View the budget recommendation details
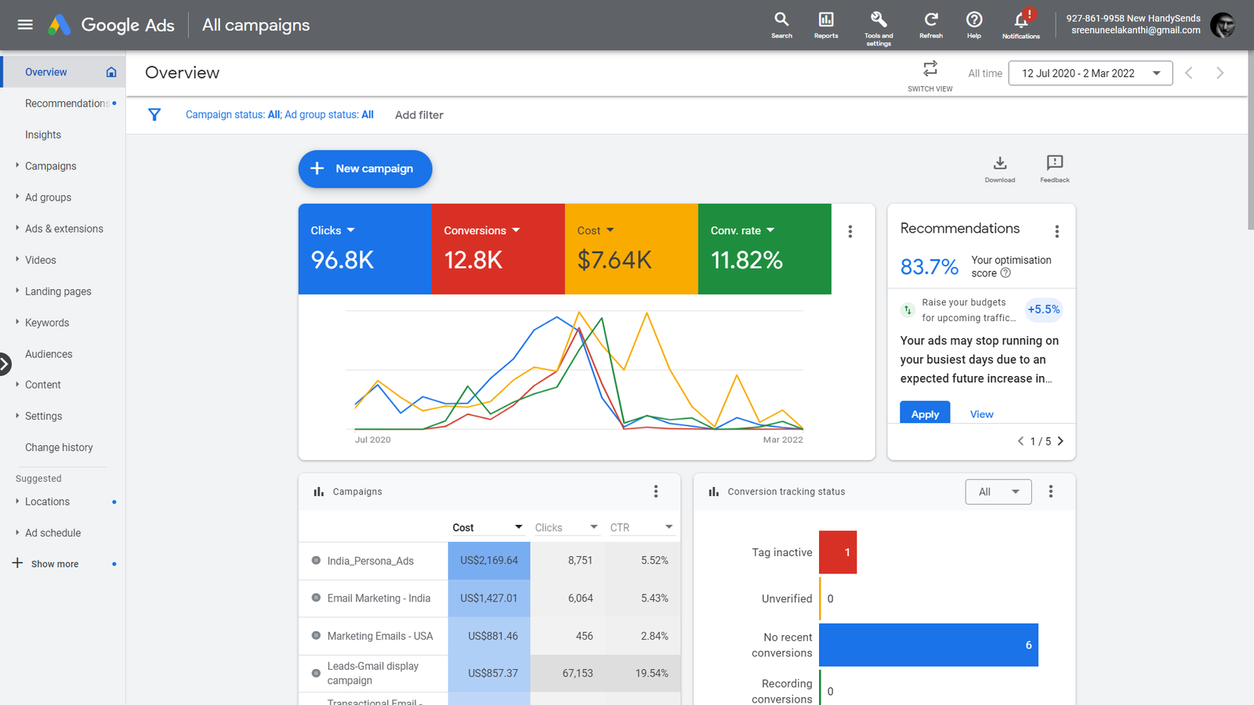The height and width of the screenshot is (705, 1254). (981, 414)
